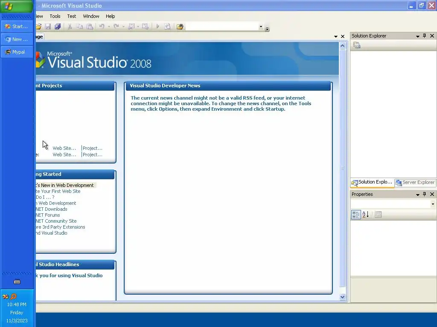Viewport: 437px width, 327px height.
Task: Open the NET Forums link
Action: [48, 215]
